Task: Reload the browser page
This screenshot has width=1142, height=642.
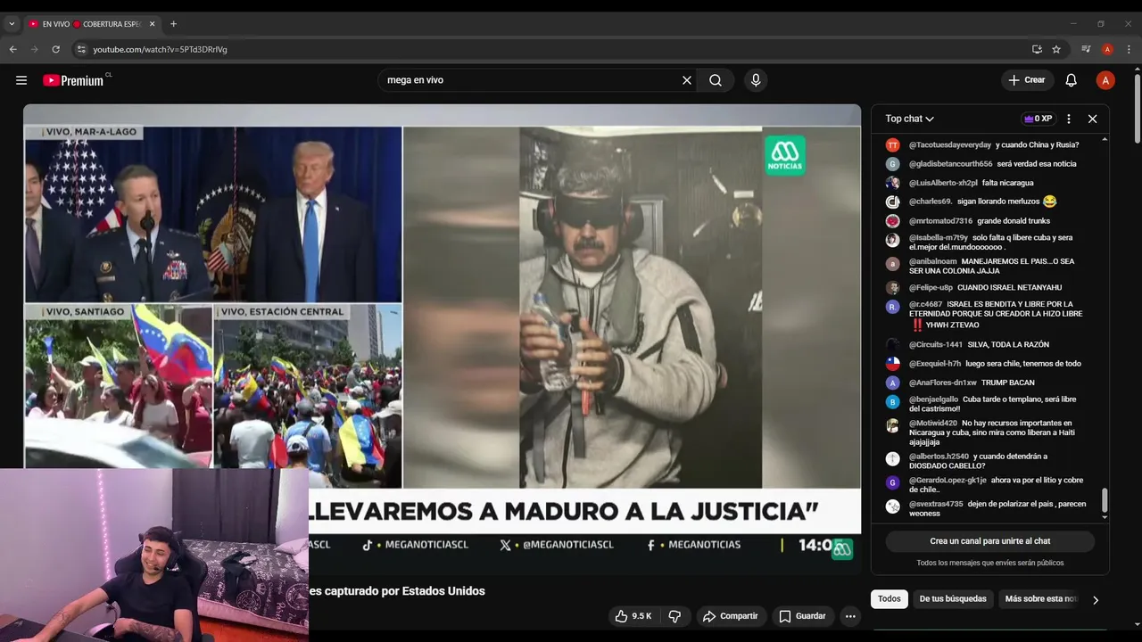Action: coord(55,49)
